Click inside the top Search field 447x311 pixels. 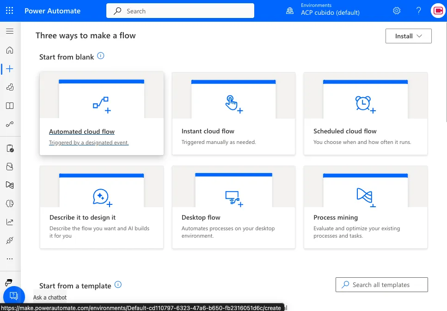pyautogui.click(x=180, y=10)
